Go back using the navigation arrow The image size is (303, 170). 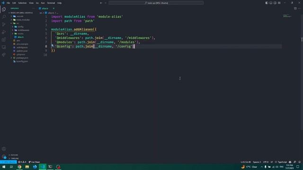pos(101,3)
